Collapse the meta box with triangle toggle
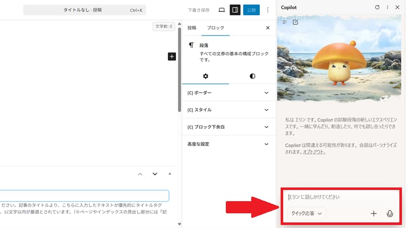Screen dimensions: 406x228 (x=170, y=174)
